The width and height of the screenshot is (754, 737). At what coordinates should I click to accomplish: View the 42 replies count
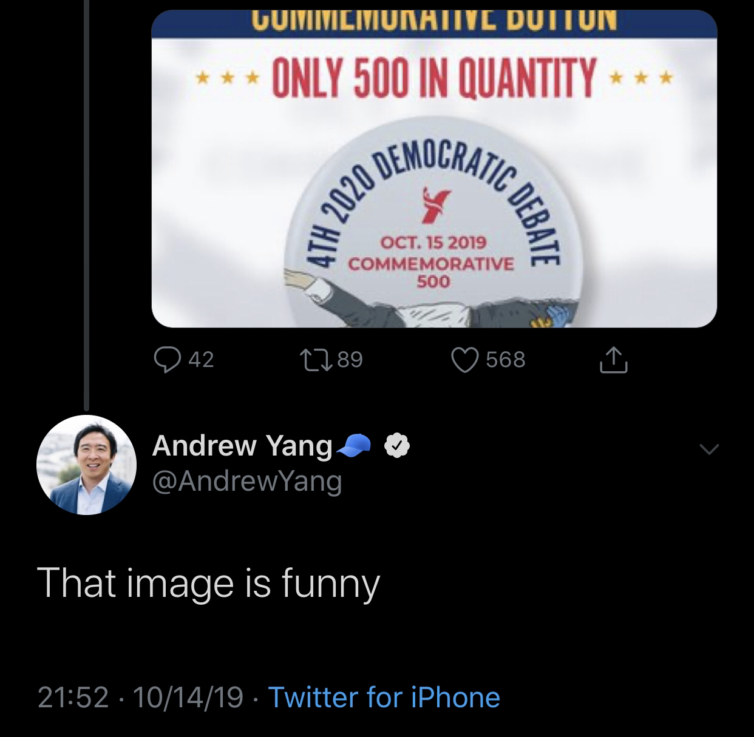[x=201, y=360]
